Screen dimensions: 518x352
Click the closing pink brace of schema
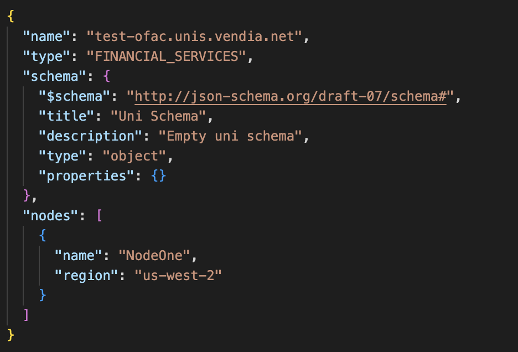pos(27,196)
